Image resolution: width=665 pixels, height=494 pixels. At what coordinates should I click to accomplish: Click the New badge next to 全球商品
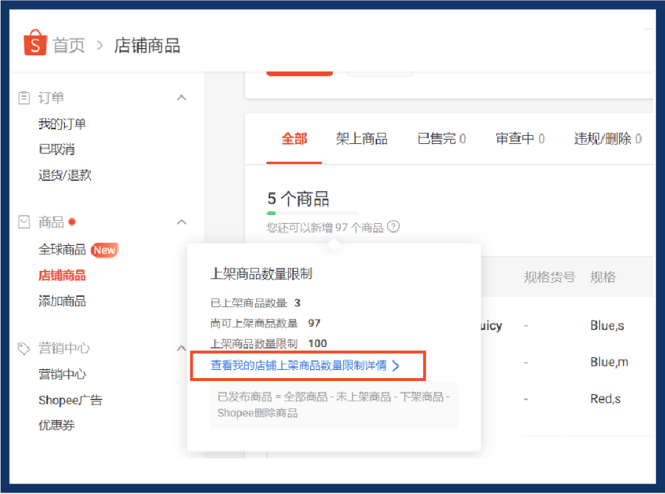104,250
